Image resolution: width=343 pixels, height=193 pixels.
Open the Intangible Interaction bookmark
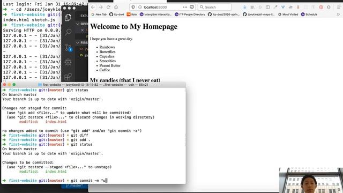click(x=156, y=14)
